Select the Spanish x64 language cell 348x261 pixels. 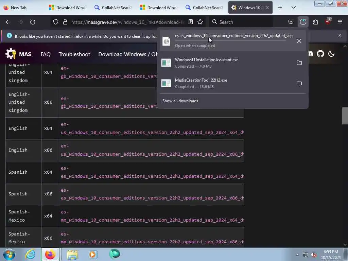pos(23,172)
